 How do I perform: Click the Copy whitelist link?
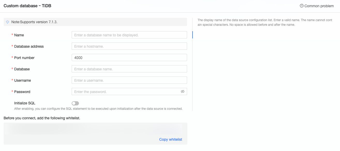pyautogui.click(x=171, y=139)
